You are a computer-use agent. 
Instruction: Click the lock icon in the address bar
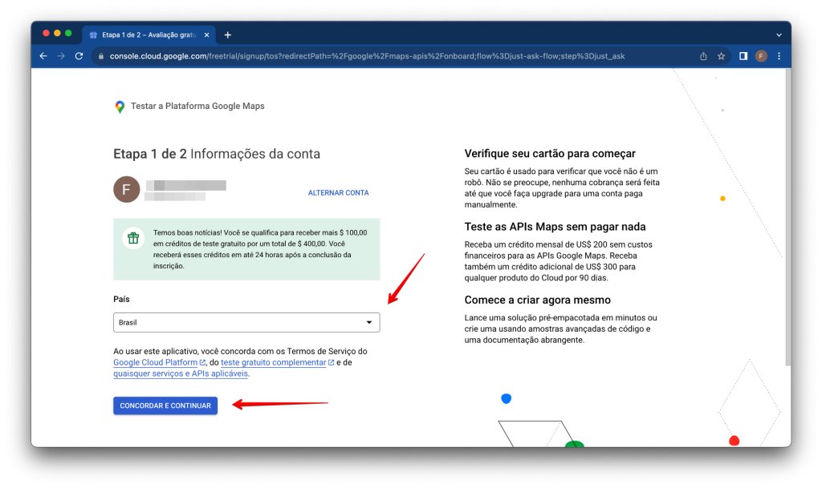(101, 56)
